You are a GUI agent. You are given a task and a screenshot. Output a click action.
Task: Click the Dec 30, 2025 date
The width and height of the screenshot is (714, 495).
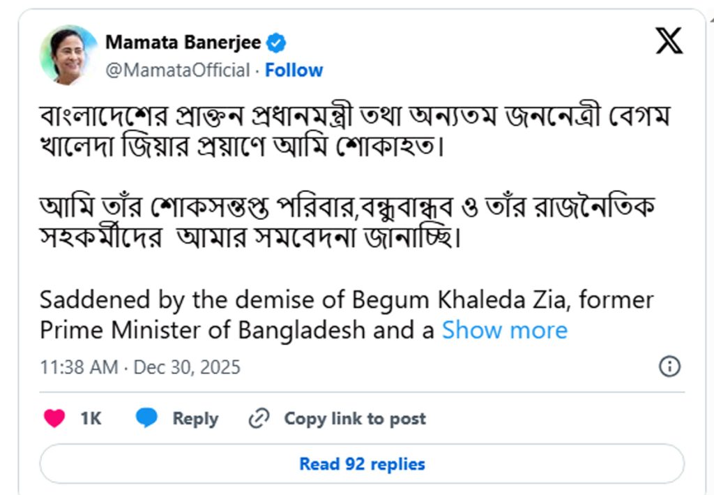[x=186, y=367]
